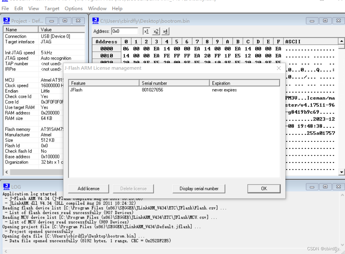Screen dimensions: 345x254
Task: Select the x1 hex display width icon
Action: coord(147,31)
